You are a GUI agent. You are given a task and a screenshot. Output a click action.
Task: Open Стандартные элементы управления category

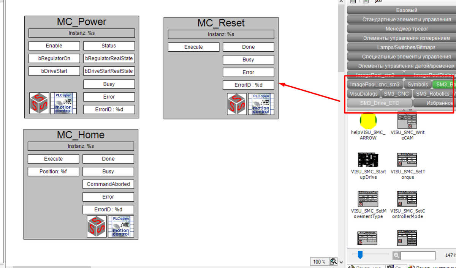click(x=401, y=19)
